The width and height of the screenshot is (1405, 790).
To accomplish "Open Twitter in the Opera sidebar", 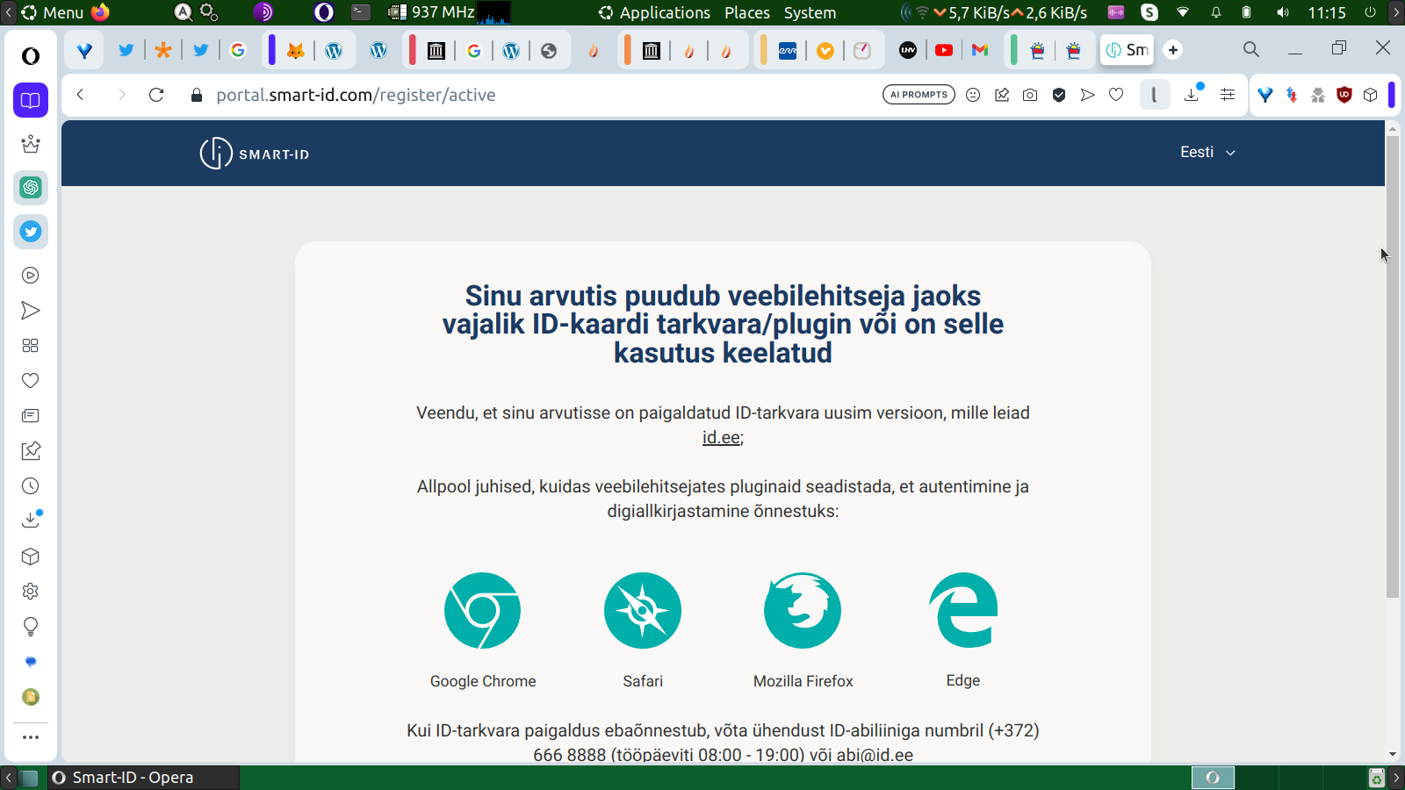I will 31,232.
